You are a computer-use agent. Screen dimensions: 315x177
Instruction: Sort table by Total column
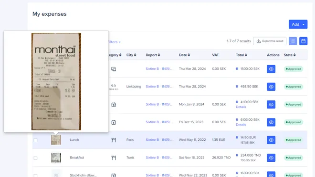tap(241, 55)
